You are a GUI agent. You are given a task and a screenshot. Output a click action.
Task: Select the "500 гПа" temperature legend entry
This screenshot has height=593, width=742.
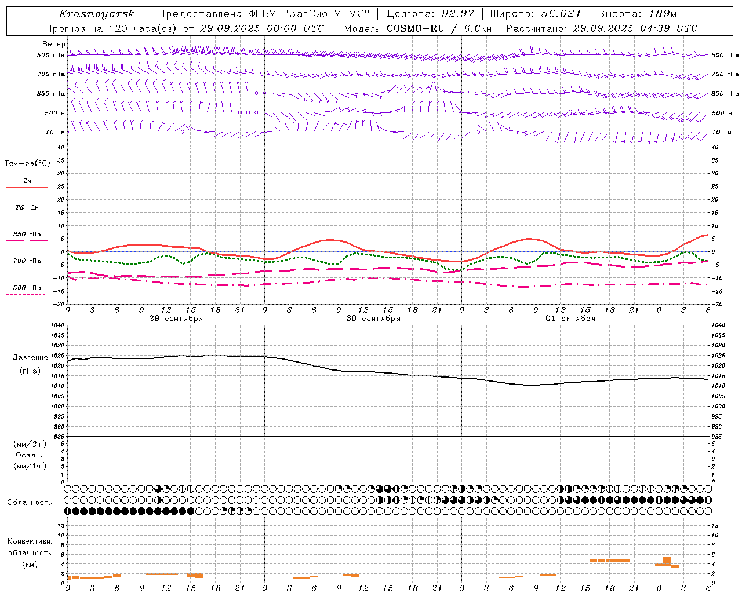point(27,288)
